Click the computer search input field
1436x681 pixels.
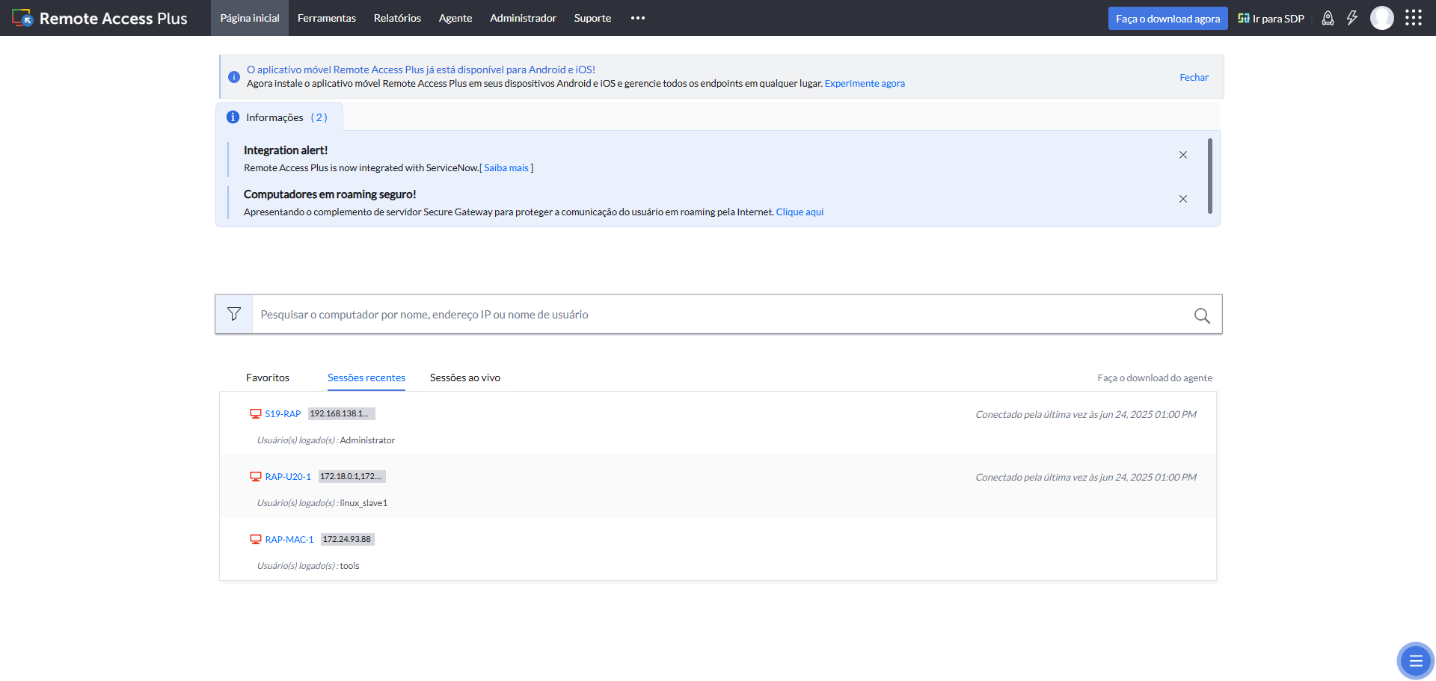718,315
